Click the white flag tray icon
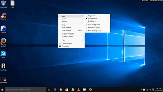The image size is (163, 92). point(144,90)
